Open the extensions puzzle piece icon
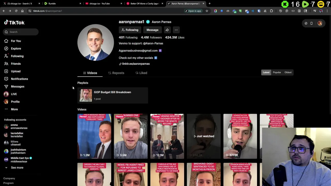331x186 pixels. pos(271,11)
